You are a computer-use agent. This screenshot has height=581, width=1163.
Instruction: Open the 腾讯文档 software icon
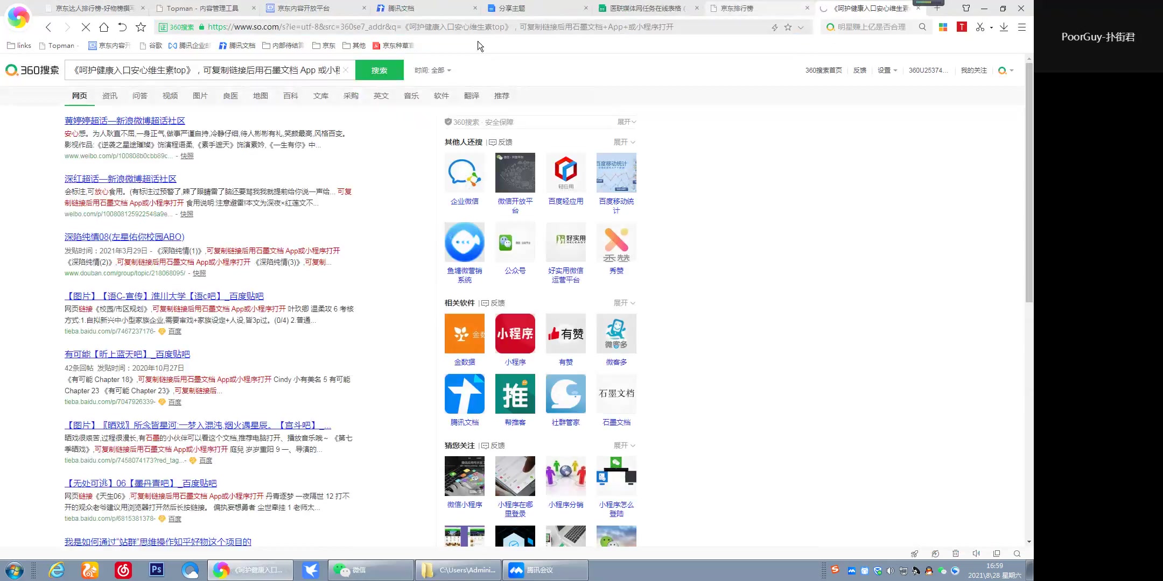pos(464,394)
